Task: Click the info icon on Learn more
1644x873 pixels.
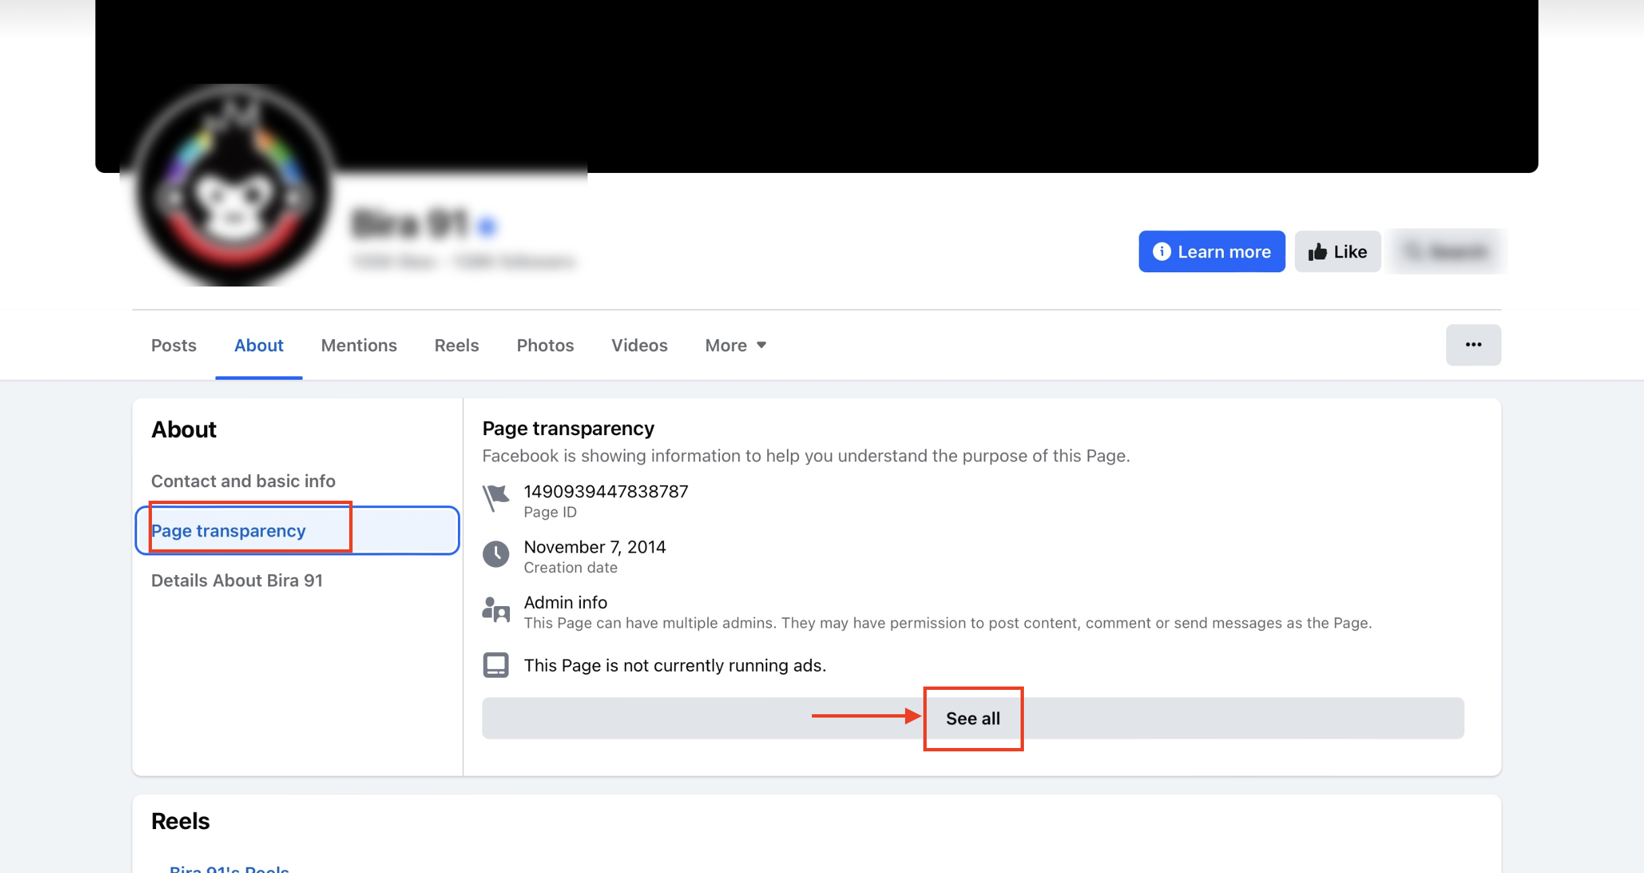Action: click(1162, 251)
